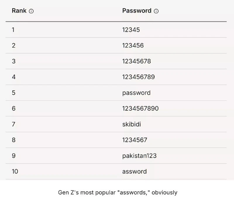Select rank number 10 cell
The height and width of the screenshot is (201, 234).
[15, 171]
